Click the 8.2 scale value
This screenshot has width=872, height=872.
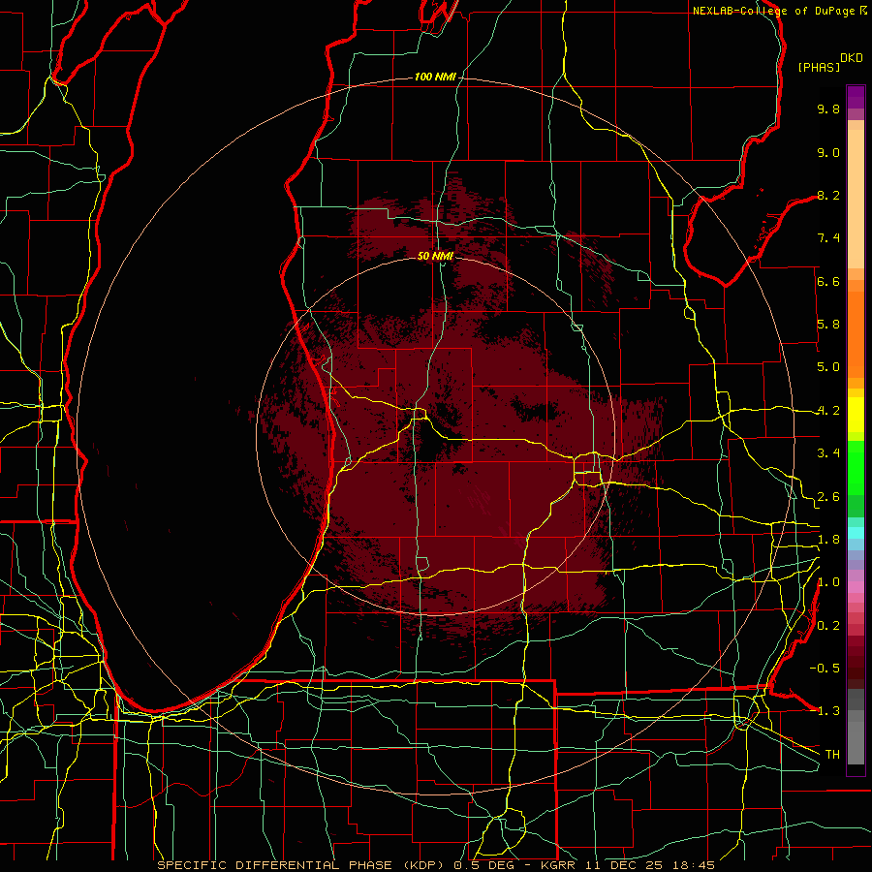[x=828, y=196]
